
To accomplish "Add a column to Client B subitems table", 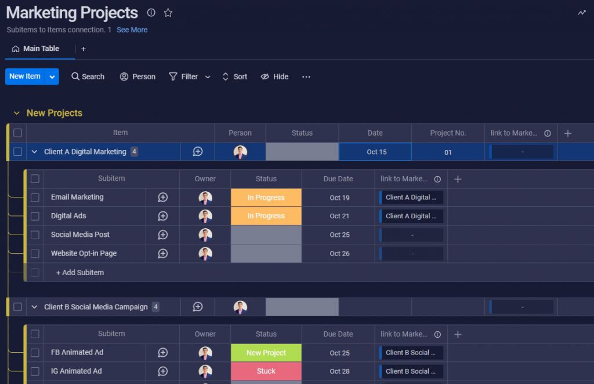I will [x=458, y=334].
